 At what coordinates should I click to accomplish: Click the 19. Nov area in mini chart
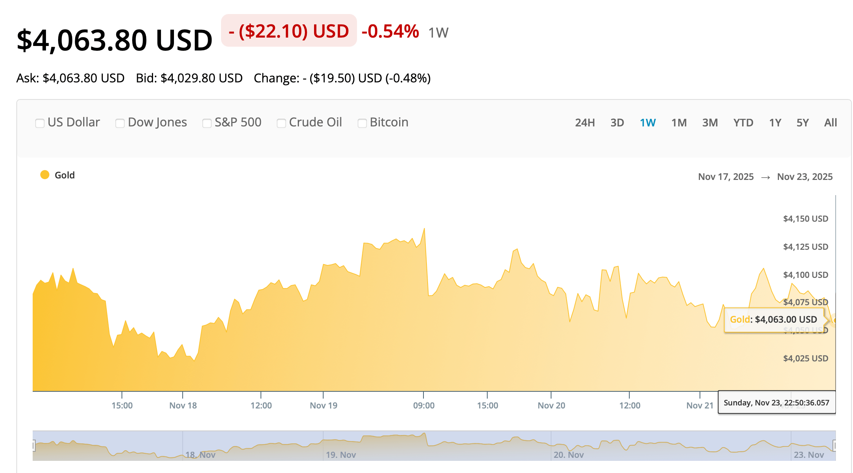coord(341,455)
